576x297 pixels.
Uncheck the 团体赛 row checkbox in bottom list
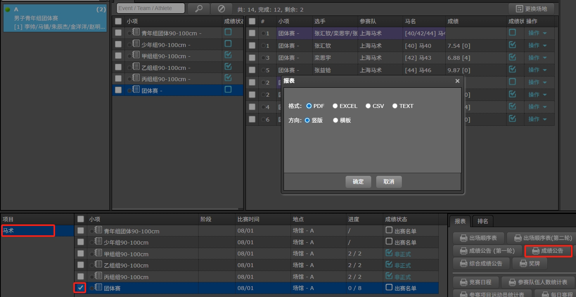coord(81,288)
